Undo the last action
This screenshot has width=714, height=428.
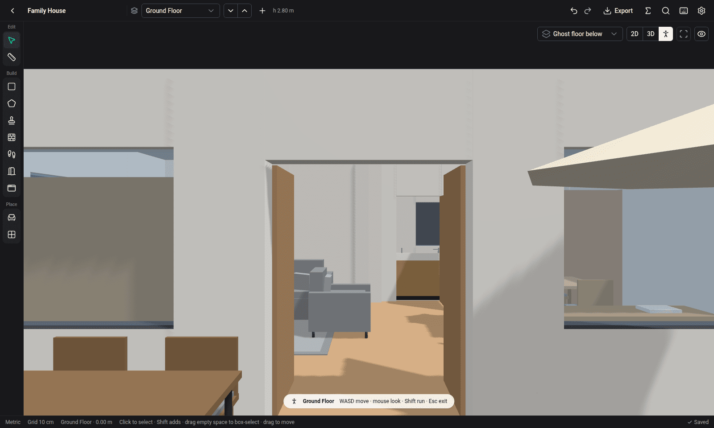click(x=574, y=11)
